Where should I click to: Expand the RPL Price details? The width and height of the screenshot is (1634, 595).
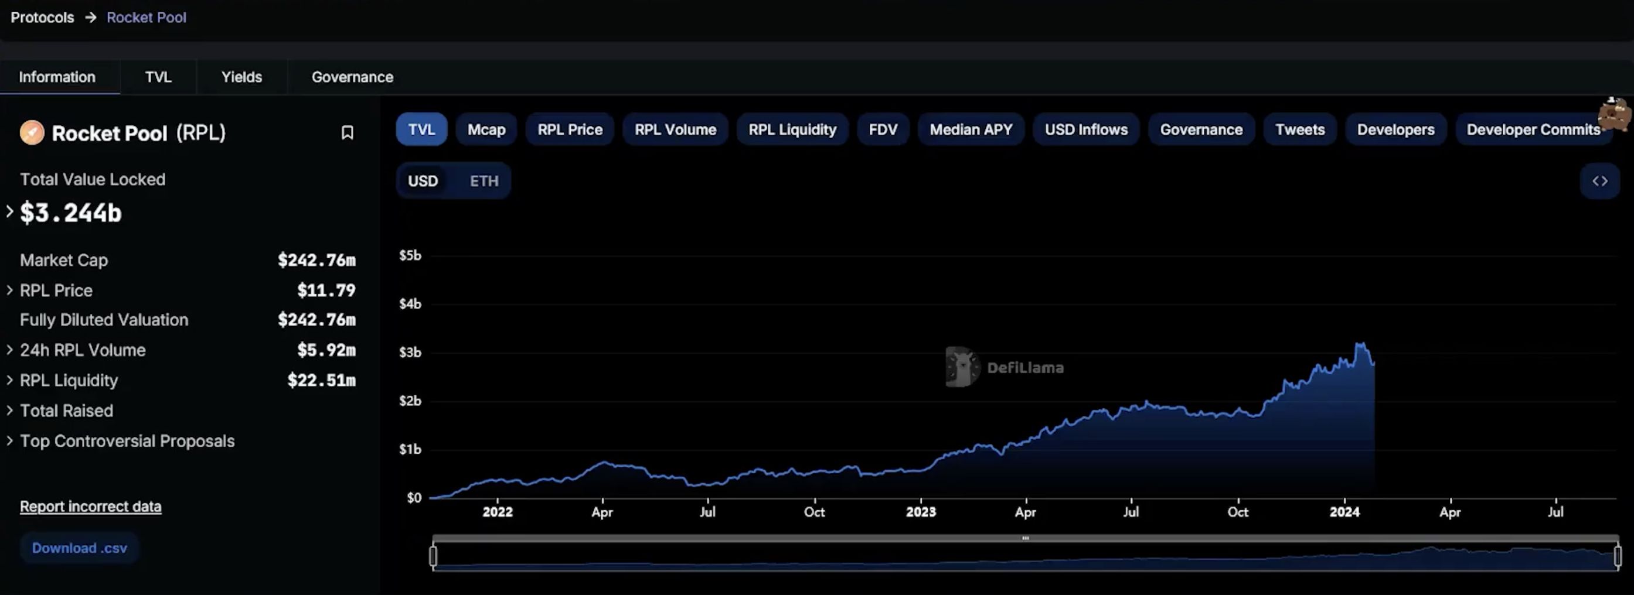coord(9,290)
